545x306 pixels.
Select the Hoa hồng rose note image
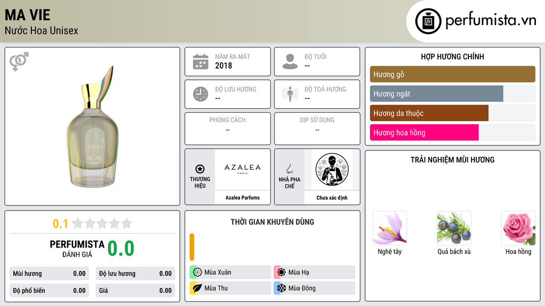click(518, 228)
